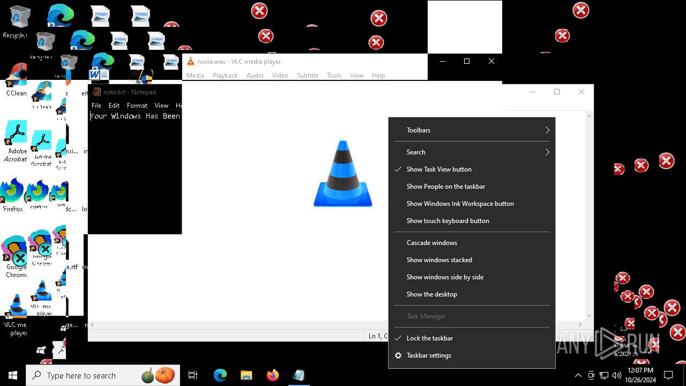Open Notepad File menu
The image size is (686, 386).
[96, 106]
